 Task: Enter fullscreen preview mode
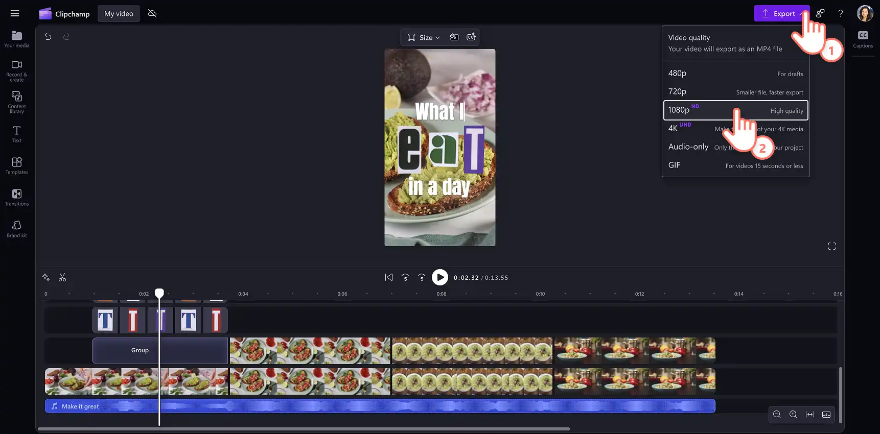coord(832,246)
